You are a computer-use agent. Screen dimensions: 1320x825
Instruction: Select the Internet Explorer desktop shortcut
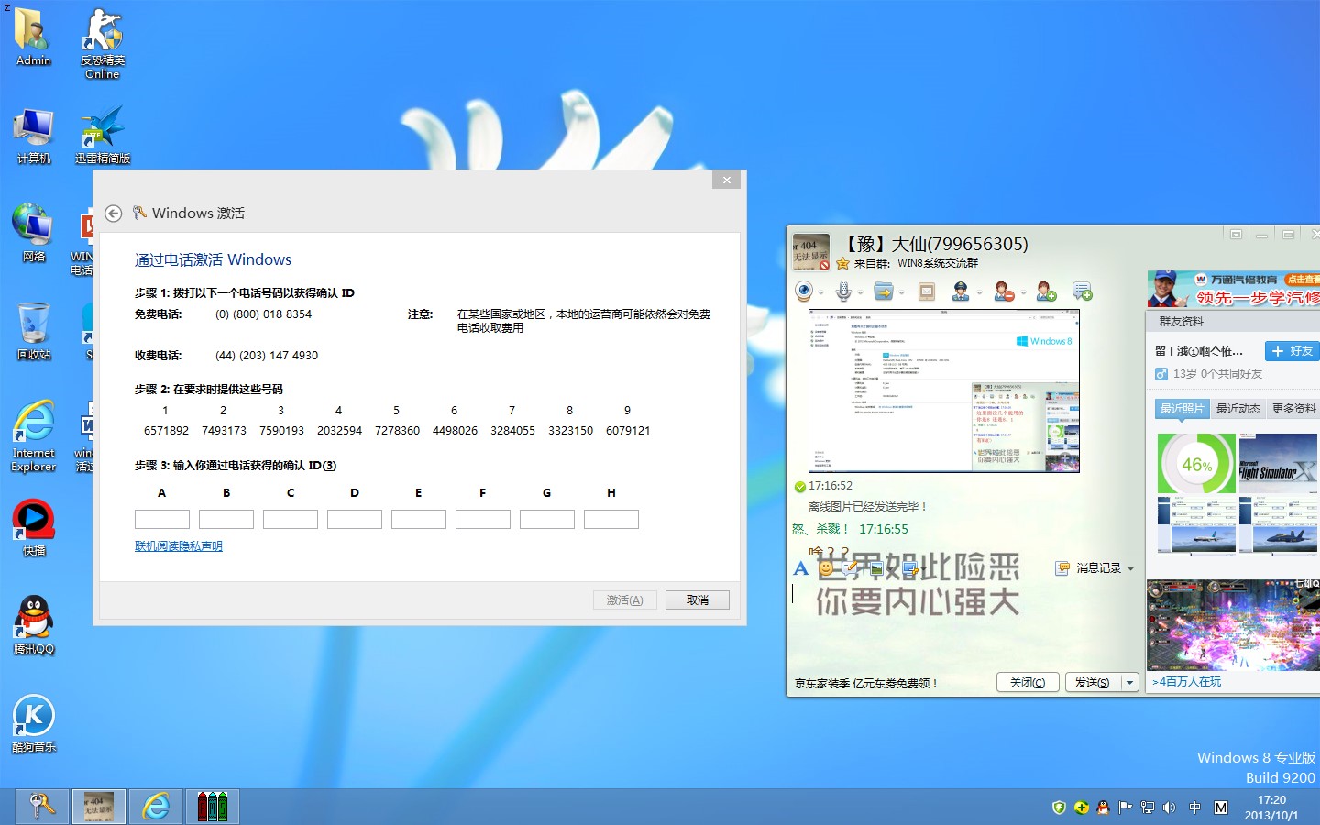pyautogui.click(x=34, y=435)
